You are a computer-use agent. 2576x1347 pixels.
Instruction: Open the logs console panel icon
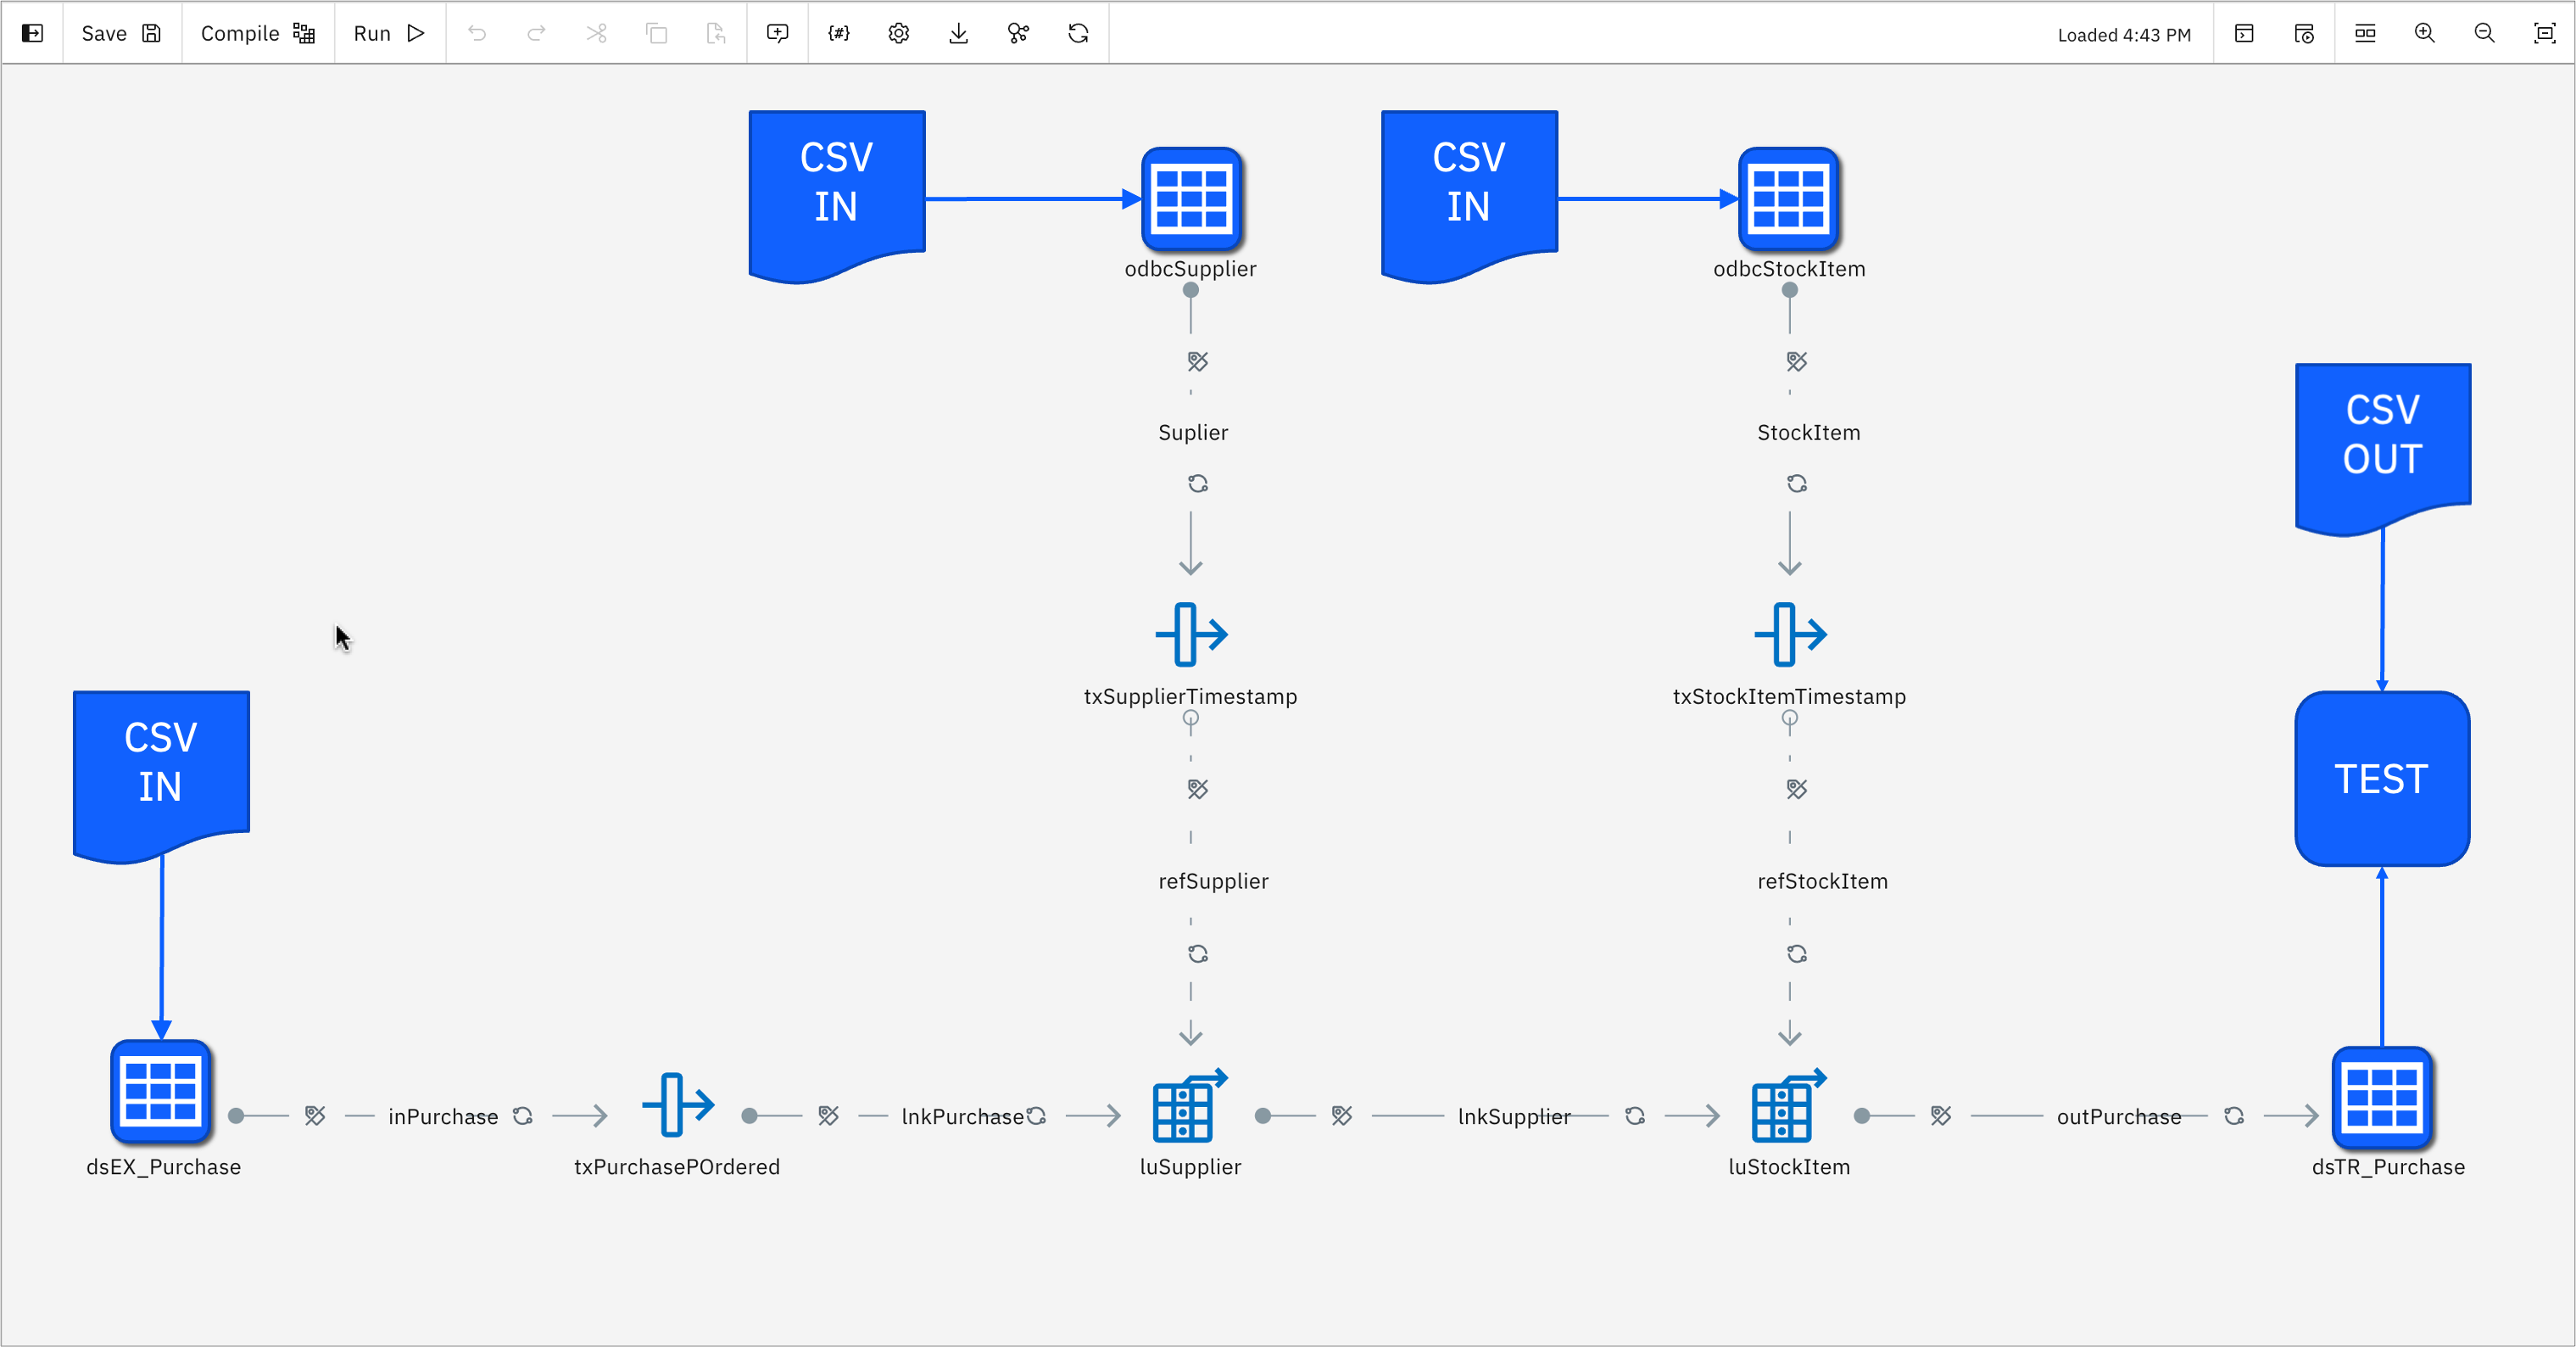[x=2244, y=33]
